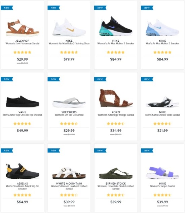Open the Skechers On the Go Sandal image
This screenshot has height=213, width=185.
(69, 102)
